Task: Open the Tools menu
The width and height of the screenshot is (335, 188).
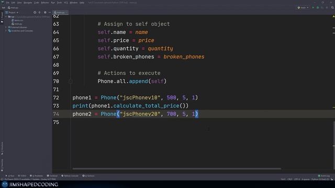Action: (x=59, y=3)
